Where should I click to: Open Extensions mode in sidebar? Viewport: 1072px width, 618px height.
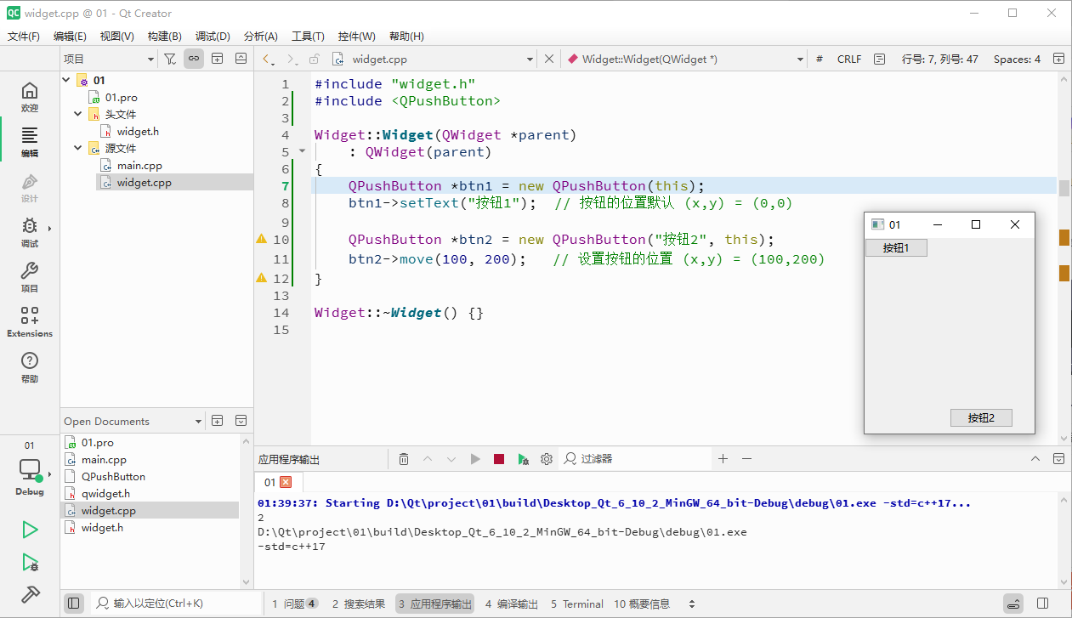pos(30,322)
